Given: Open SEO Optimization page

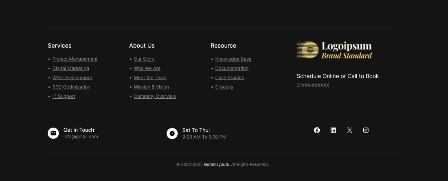Looking at the screenshot, I should (x=71, y=87).
